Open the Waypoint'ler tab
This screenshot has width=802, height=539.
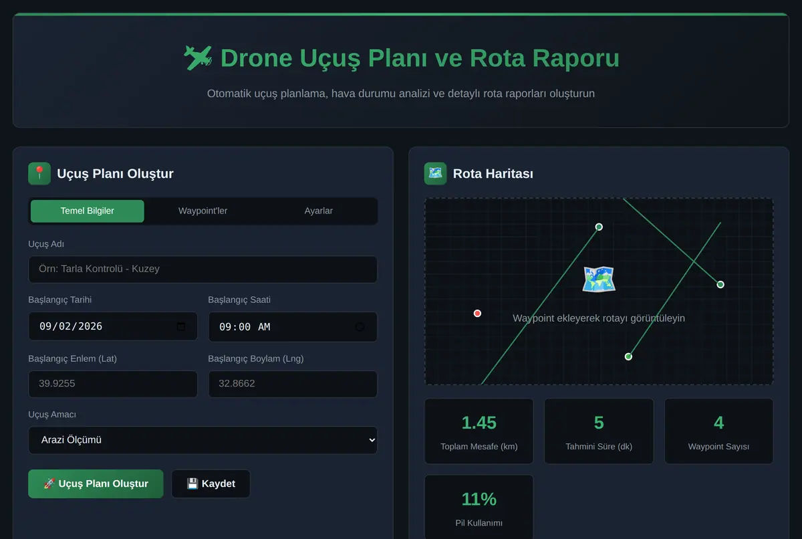(203, 211)
